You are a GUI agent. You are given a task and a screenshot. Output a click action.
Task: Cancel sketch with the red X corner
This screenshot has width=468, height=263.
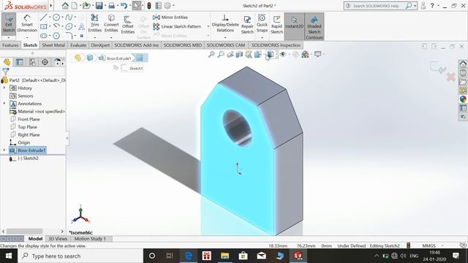450,77
